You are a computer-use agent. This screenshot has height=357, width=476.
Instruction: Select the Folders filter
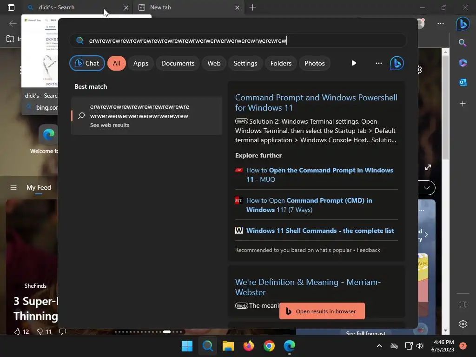coord(281,63)
